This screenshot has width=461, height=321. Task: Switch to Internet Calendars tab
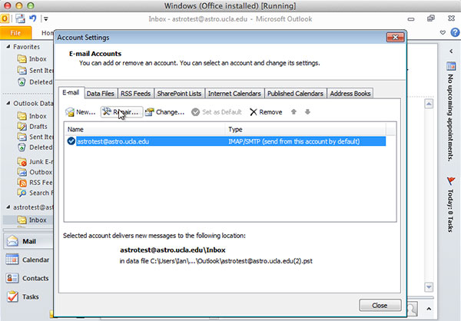[x=234, y=94]
